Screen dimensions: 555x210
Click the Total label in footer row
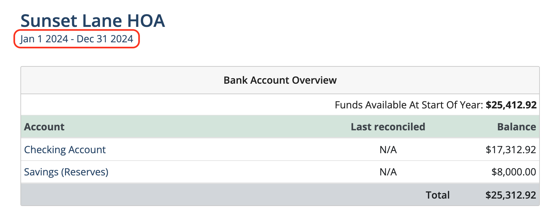click(438, 195)
